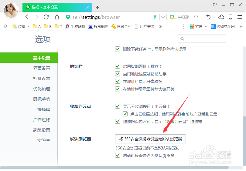Toggle 显示云收藏按钮（小云朵）checkbox
Image resolution: width=246 pixels, height=171 pixels.
[x=118, y=106]
